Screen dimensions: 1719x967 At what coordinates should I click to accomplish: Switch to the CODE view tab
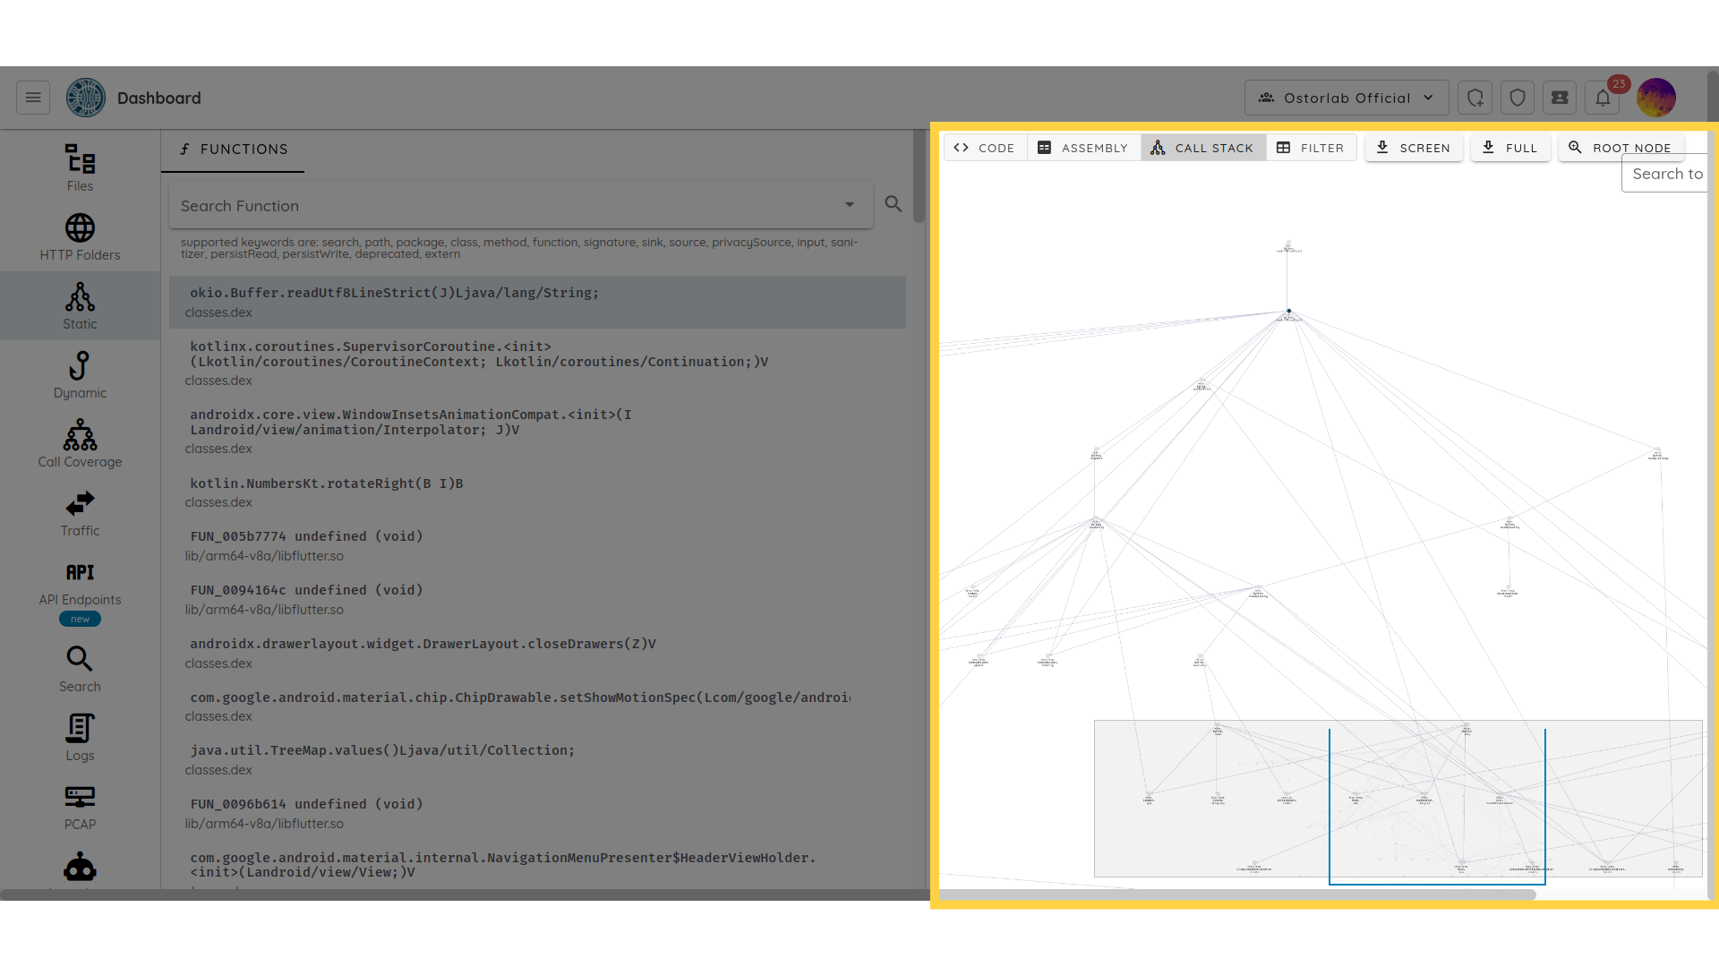point(985,148)
